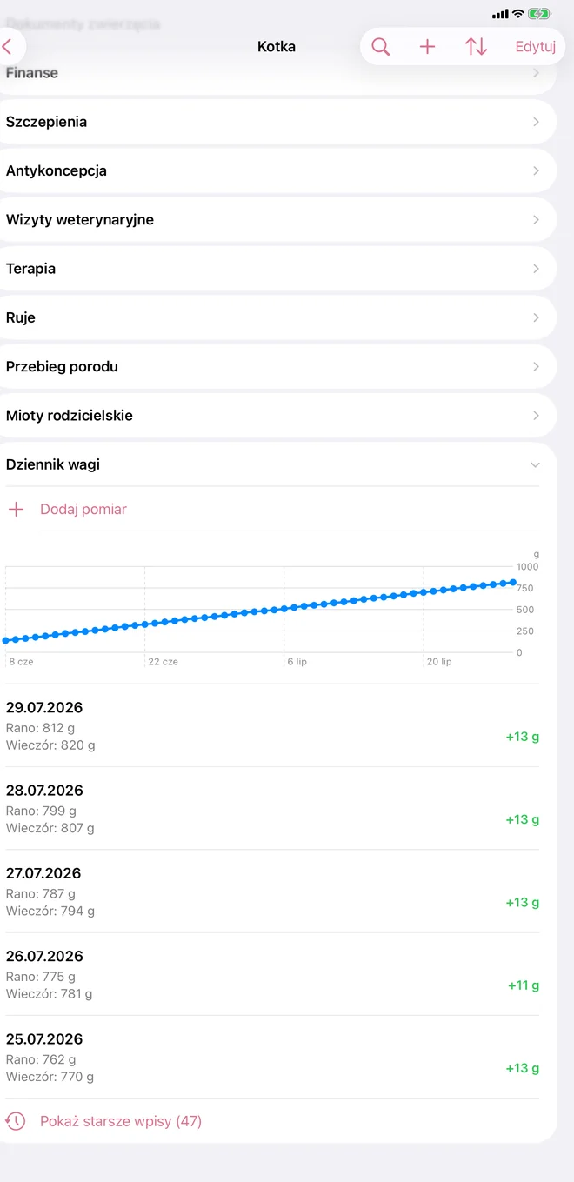This screenshot has height=1182, width=574.
Task: Select the 26.07.2026 weight entry
Action: [x=272, y=974]
